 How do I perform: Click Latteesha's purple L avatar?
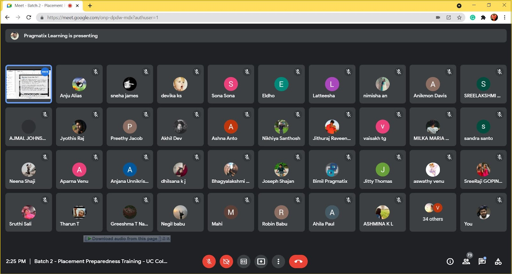(332, 84)
